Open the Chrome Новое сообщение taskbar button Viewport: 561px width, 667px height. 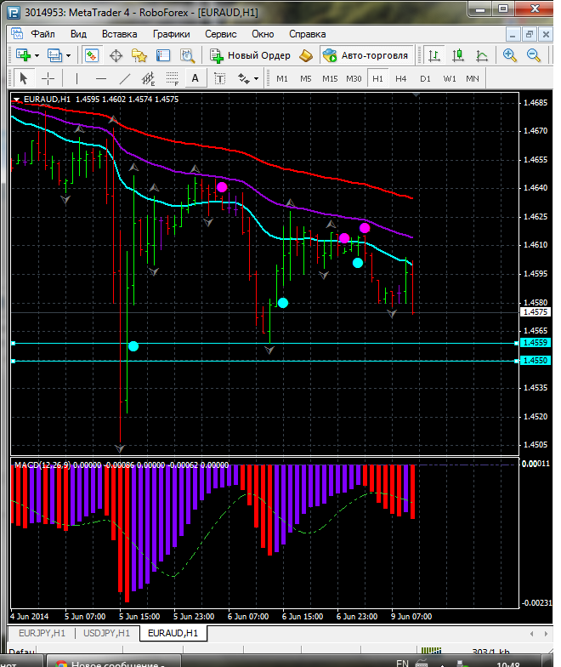112,661
